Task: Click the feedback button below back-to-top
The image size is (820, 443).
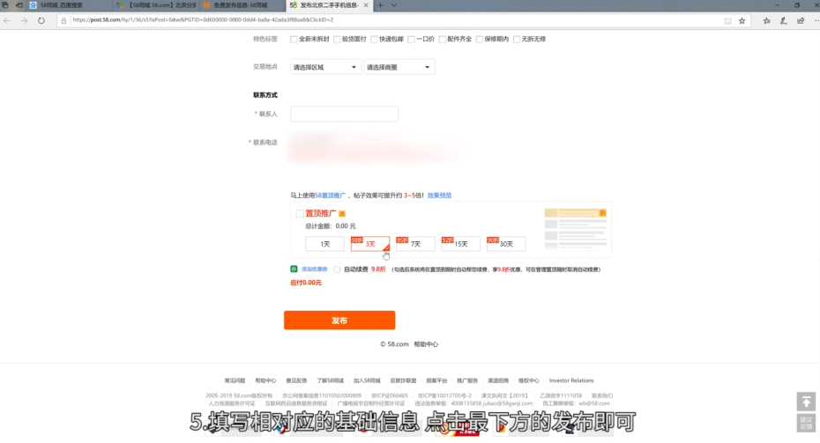Action: tap(806, 423)
